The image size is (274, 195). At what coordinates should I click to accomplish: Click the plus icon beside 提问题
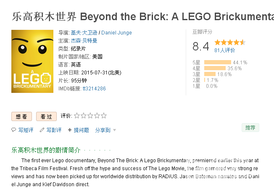pyautogui.click(x=70, y=130)
